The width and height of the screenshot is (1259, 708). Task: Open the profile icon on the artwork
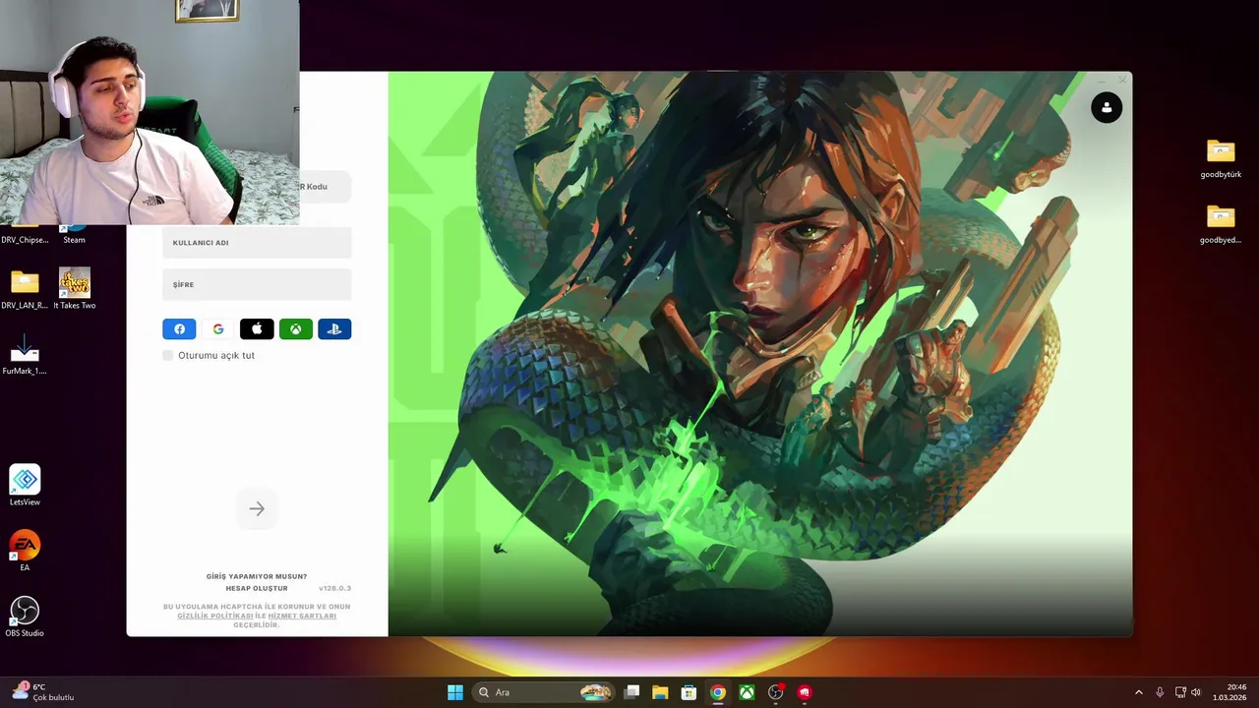(x=1107, y=107)
